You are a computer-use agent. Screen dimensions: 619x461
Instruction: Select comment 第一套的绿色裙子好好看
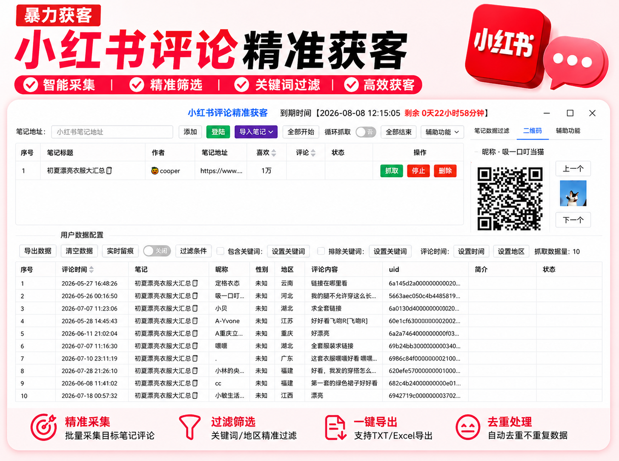pyautogui.click(x=344, y=383)
